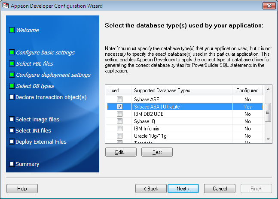The width and height of the screenshot is (278, 199).
Task: Click the green Select PBL files marker
Action: (12, 63)
